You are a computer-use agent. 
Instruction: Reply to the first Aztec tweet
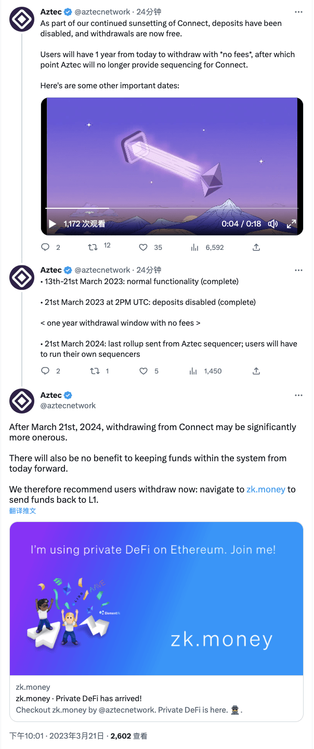click(45, 247)
